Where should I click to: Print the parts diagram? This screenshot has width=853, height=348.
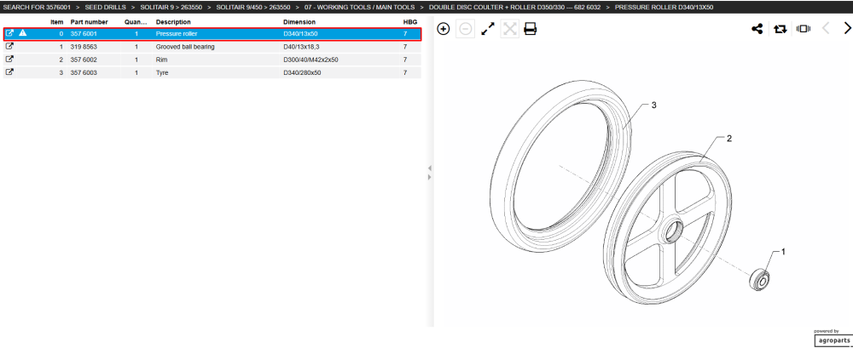tap(530, 29)
